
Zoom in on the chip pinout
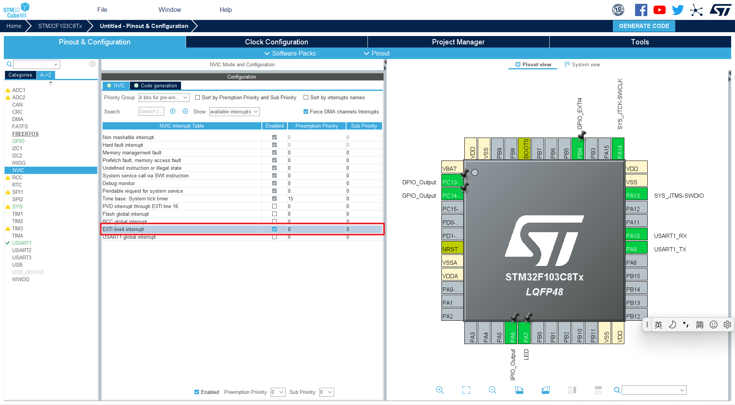[440, 390]
